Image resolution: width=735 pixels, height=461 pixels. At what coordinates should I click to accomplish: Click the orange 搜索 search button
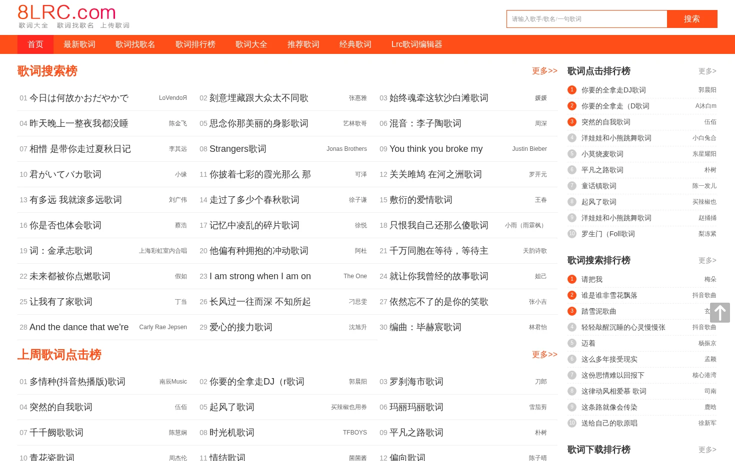pyautogui.click(x=692, y=19)
